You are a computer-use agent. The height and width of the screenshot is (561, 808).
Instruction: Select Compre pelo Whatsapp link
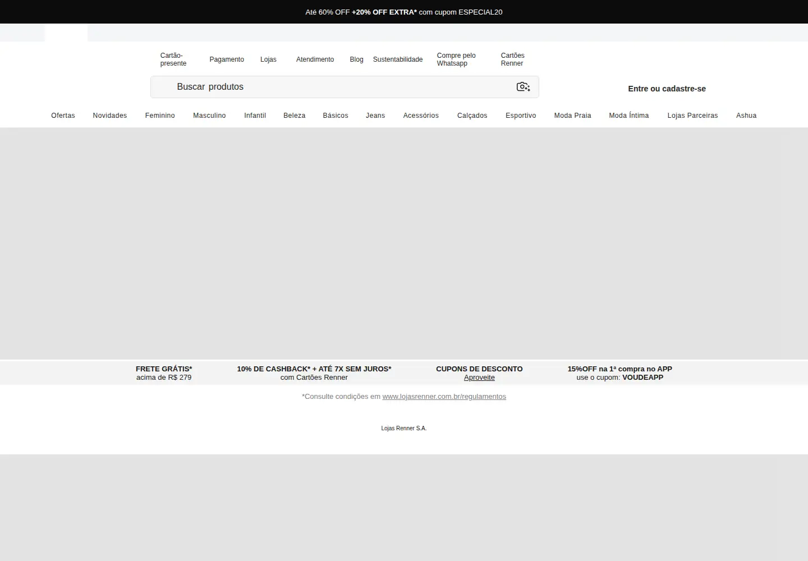pos(456,59)
